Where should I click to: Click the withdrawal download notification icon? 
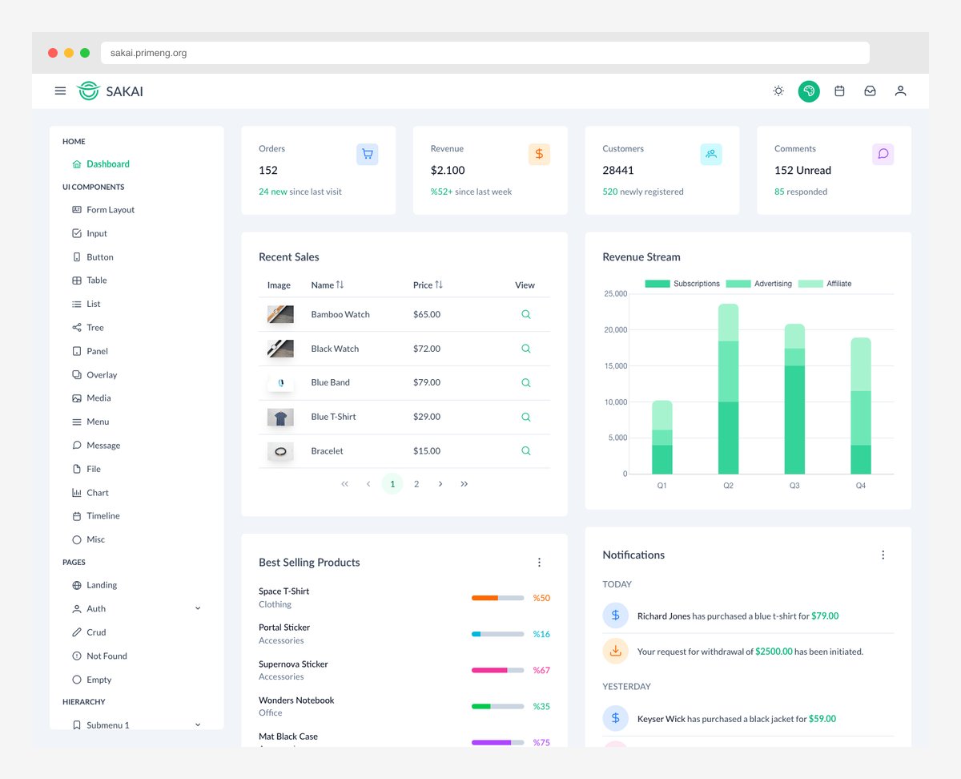[615, 651]
